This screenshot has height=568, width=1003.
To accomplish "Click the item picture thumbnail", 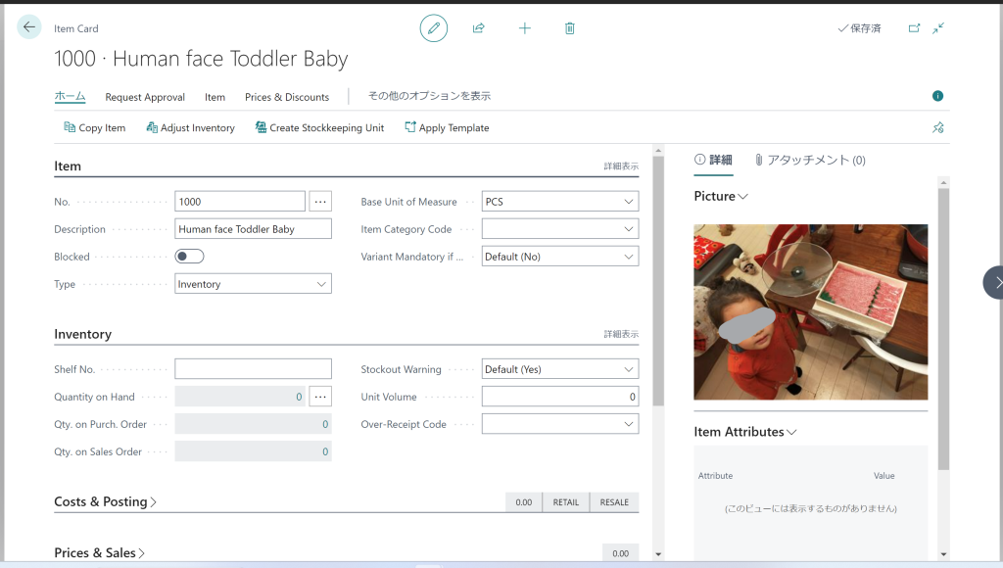I will (x=810, y=312).
